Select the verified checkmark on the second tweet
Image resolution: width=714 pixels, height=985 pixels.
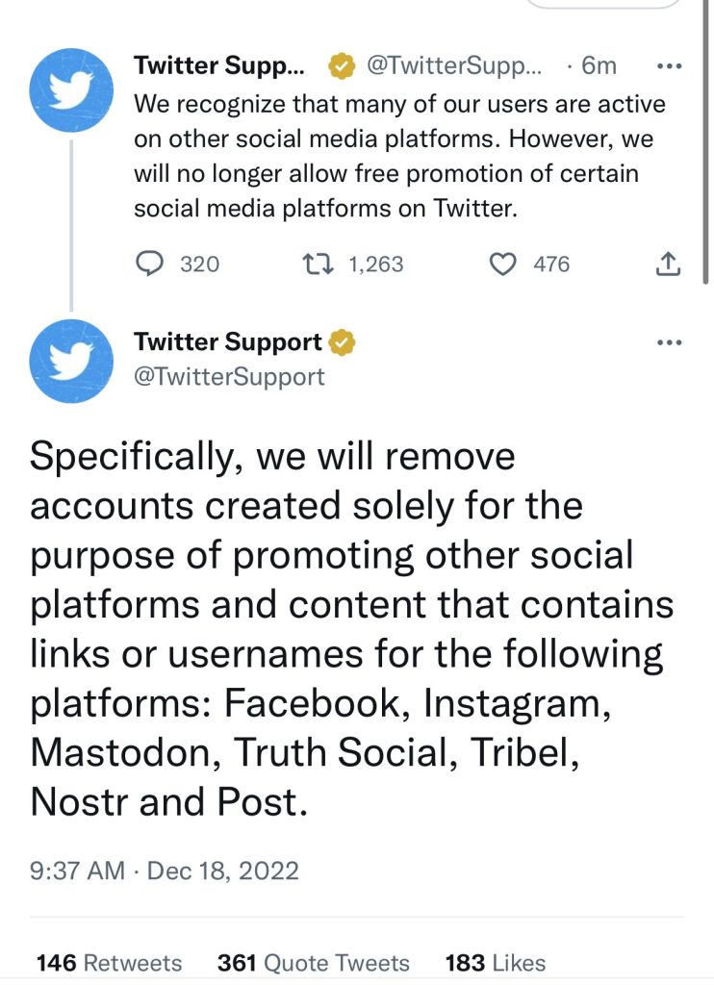click(342, 341)
